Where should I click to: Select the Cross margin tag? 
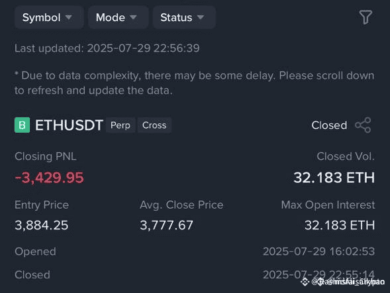pos(154,125)
